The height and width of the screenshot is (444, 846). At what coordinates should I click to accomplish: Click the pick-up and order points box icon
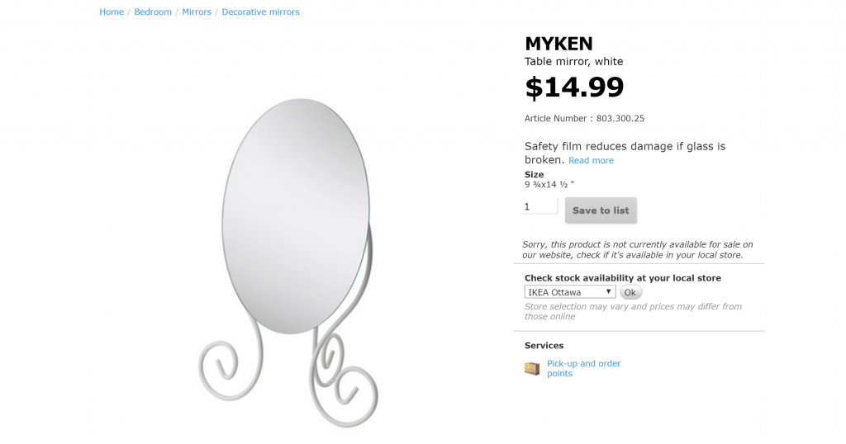pos(532,369)
